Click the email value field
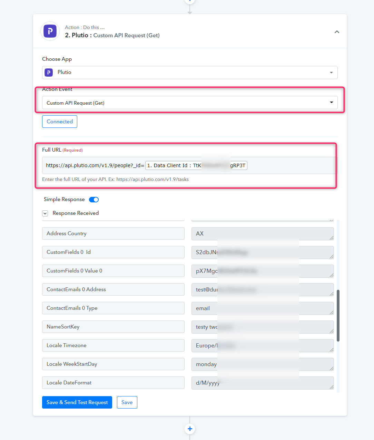This screenshot has width=374, height=440. click(263, 308)
